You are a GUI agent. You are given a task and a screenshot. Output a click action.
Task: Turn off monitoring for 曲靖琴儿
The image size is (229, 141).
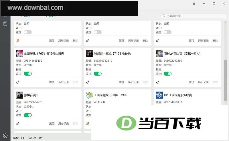pyautogui.click(x=28, y=74)
